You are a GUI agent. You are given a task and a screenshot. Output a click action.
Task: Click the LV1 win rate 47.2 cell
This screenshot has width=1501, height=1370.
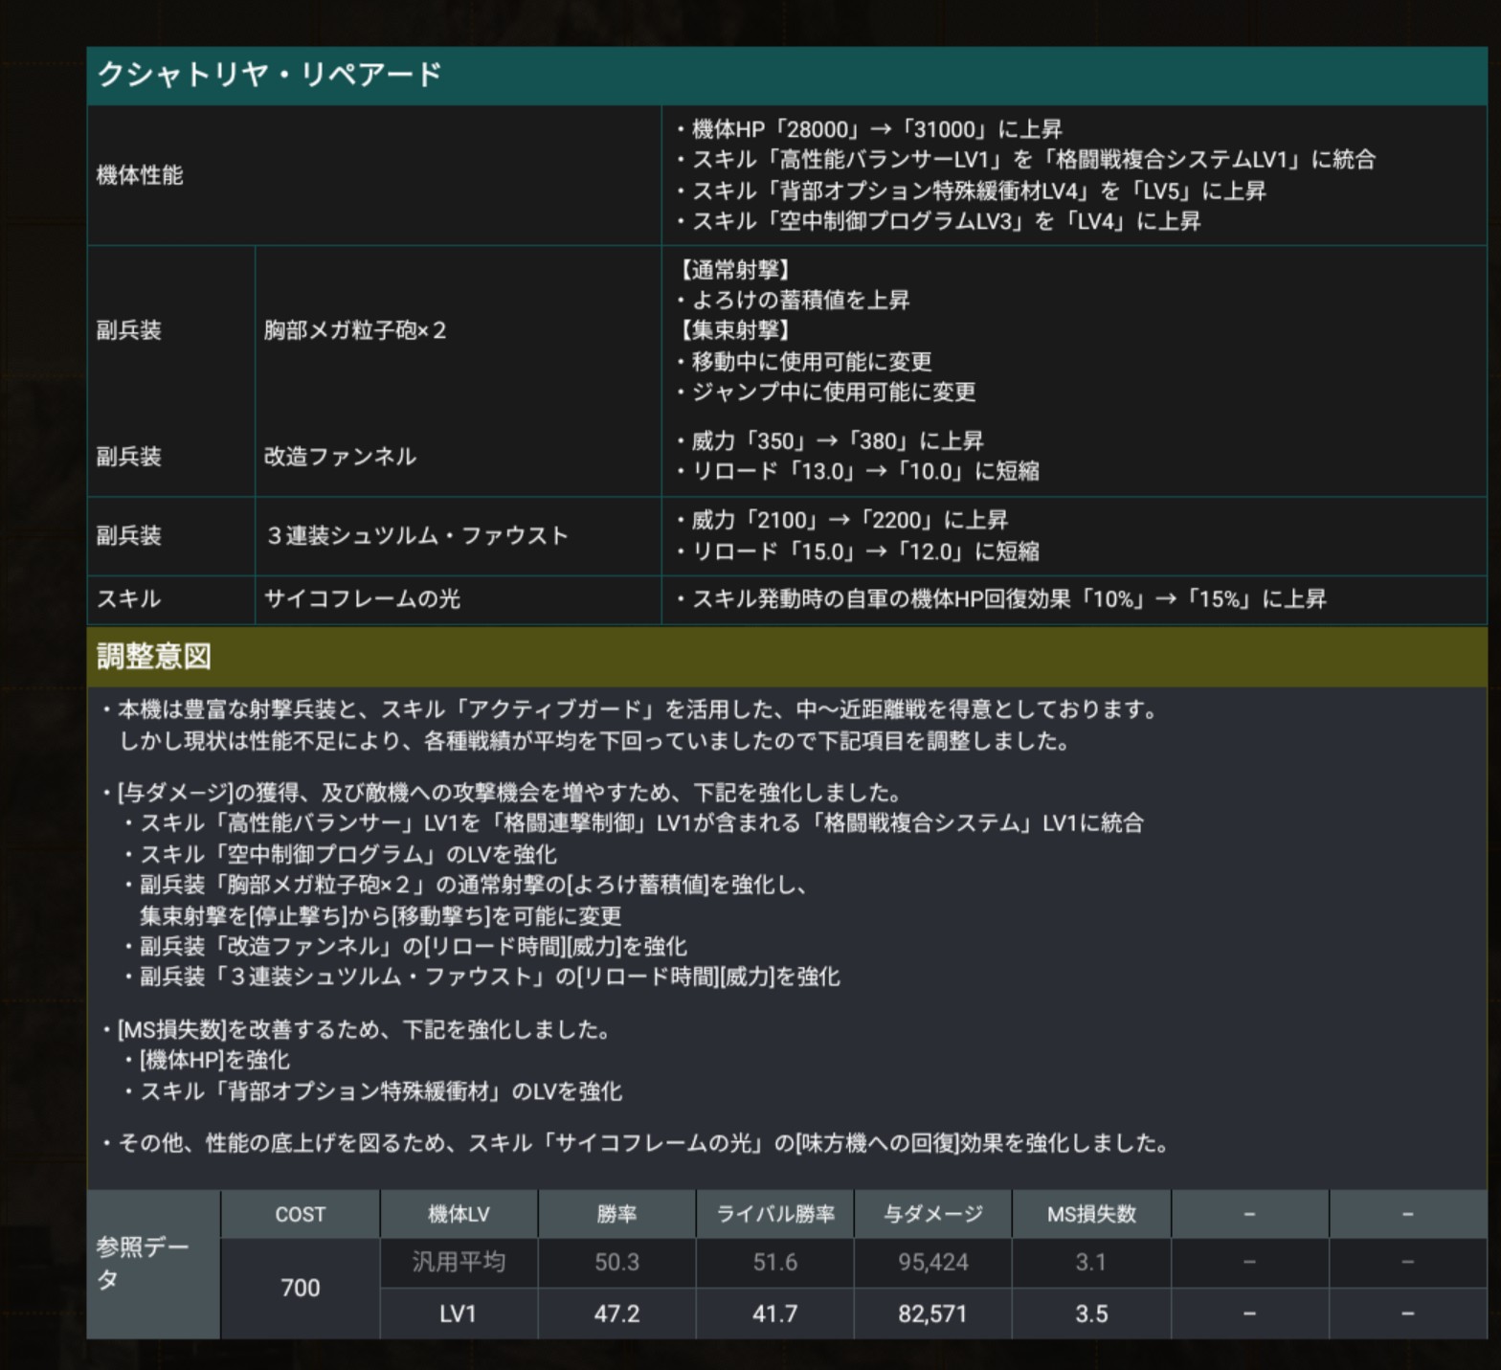616,1314
